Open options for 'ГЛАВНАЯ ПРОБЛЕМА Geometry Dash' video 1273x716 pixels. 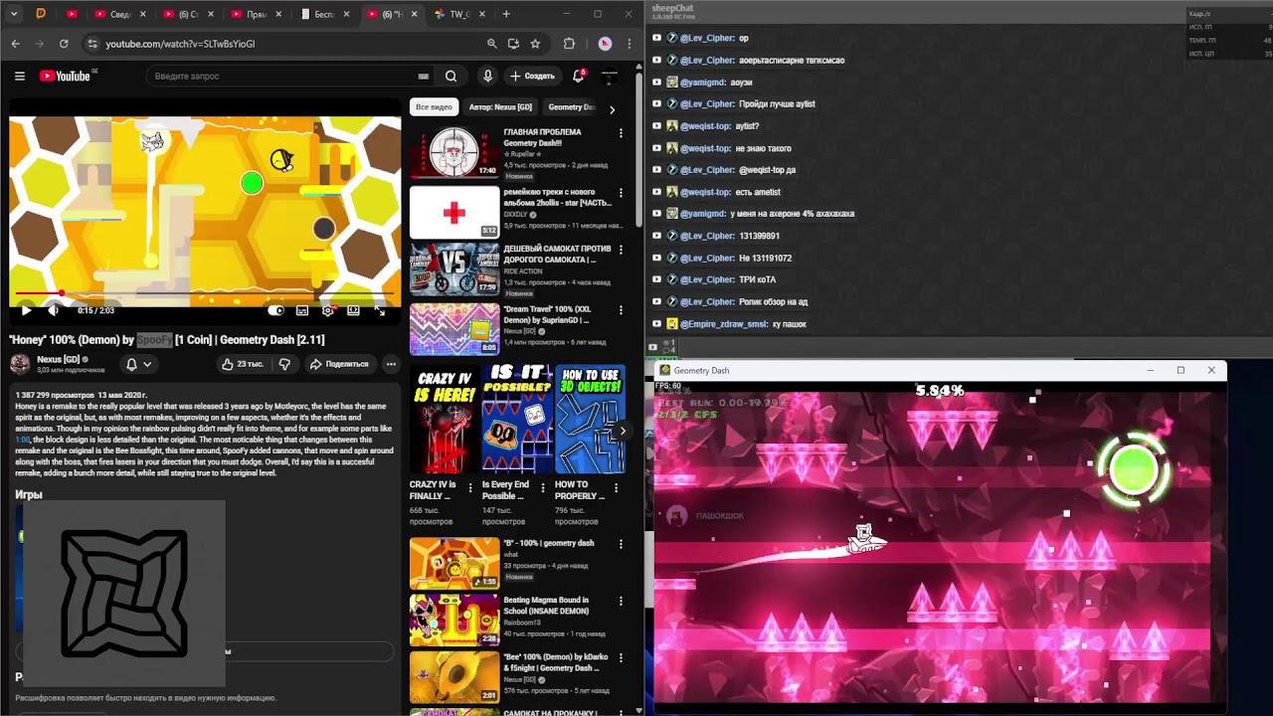point(621,132)
